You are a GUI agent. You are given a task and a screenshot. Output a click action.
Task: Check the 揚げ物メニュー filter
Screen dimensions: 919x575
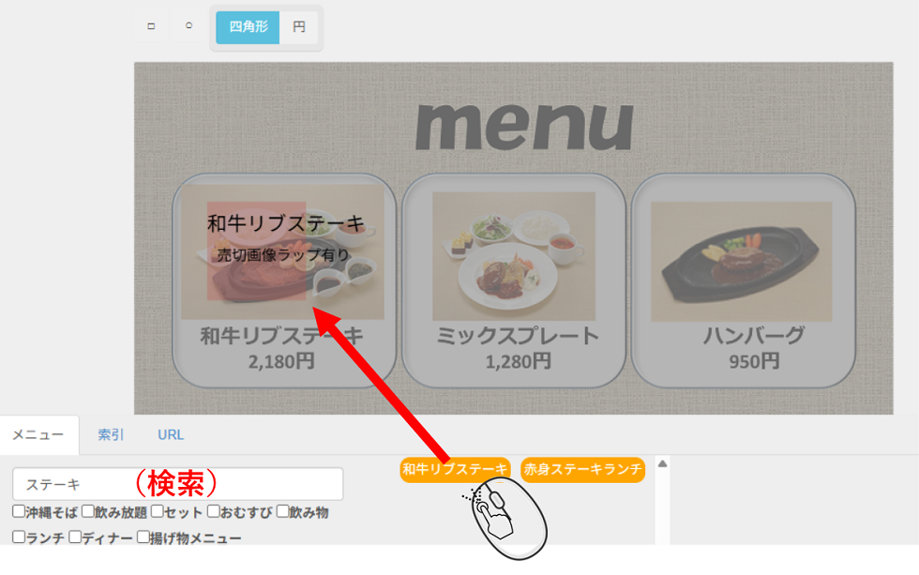[x=143, y=537]
